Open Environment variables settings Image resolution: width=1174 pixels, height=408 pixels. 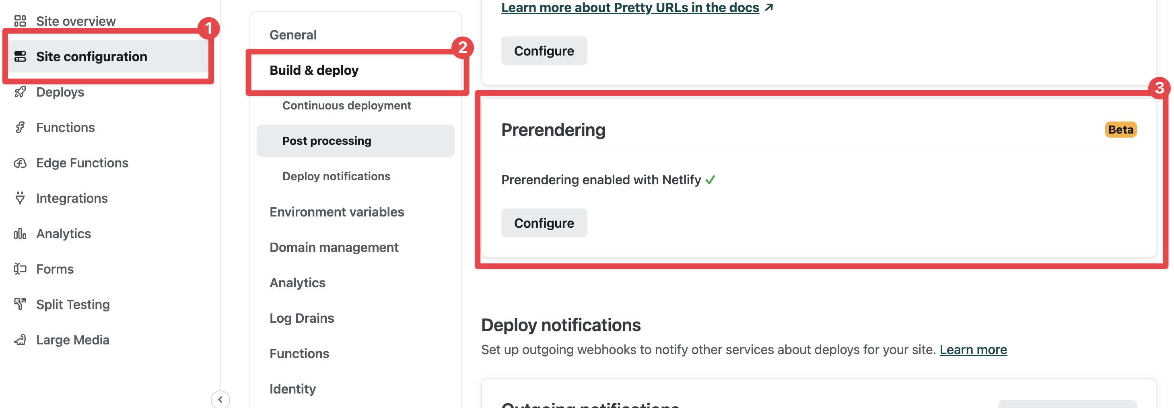336,212
